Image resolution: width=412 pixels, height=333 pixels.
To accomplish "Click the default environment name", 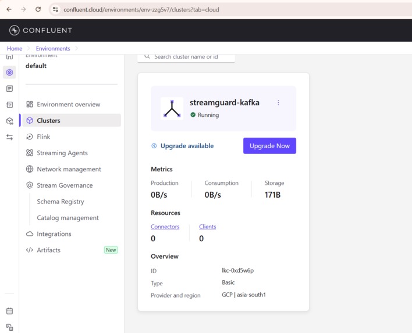I will click(36, 66).
